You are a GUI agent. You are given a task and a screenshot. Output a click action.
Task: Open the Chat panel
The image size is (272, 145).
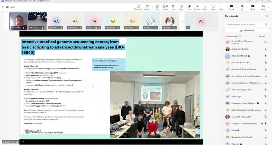pyautogui.click(x=157, y=7)
